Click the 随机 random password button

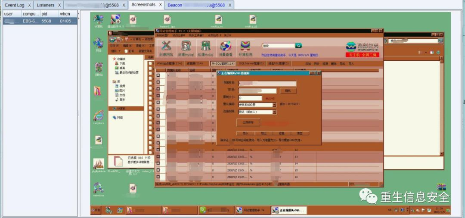pyautogui.click(x=288, y=91)
